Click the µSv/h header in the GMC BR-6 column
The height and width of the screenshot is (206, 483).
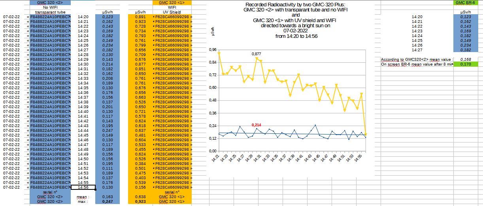click(x=465, y=12)
